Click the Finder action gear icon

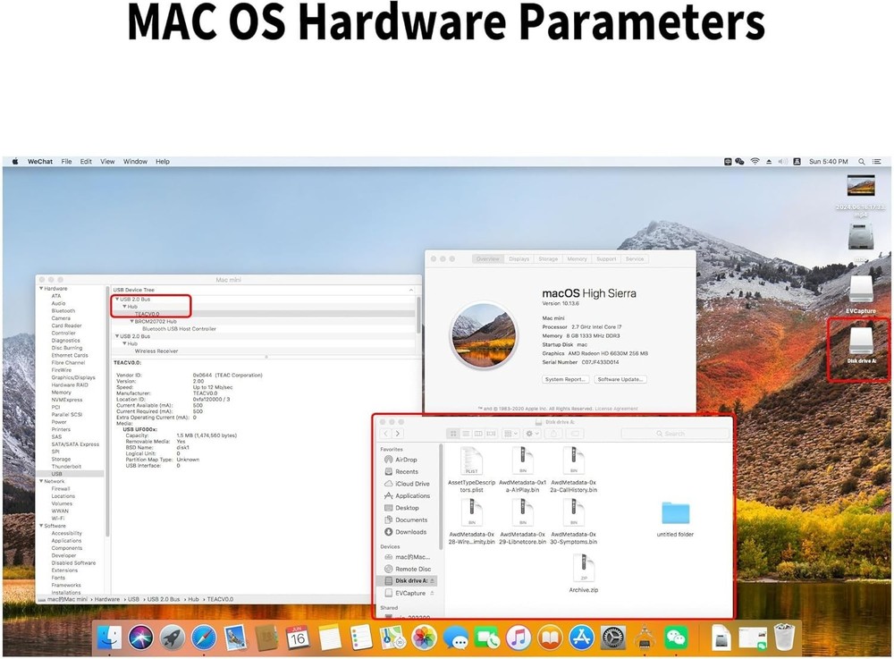pyautogui.click(x=530, y=434)
